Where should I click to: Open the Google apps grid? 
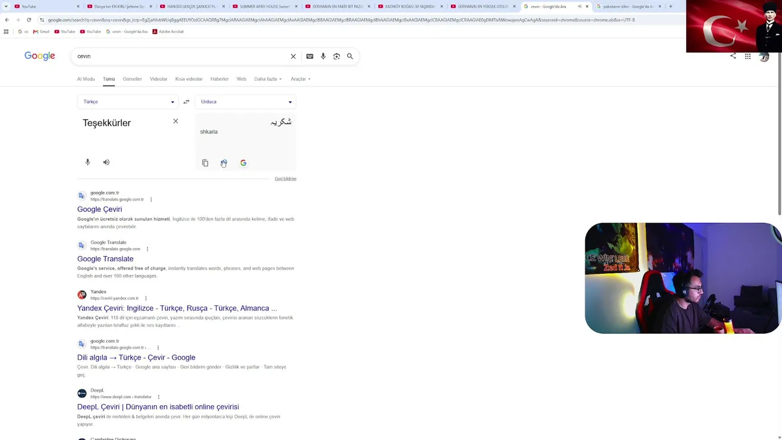748,56
